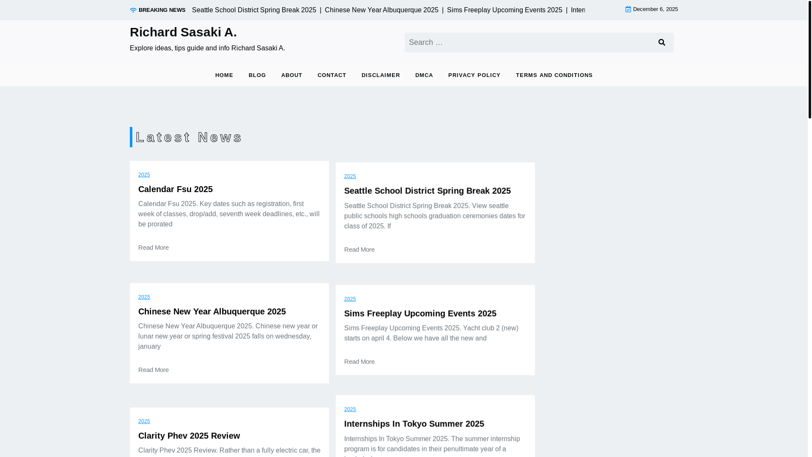Click 2025 category tag above Calendar Fsu
This screenshot has width=812, height=457.
(144, 175)
